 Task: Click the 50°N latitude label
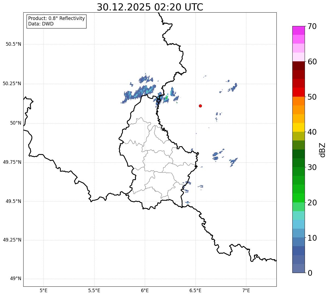coord(16,123)
